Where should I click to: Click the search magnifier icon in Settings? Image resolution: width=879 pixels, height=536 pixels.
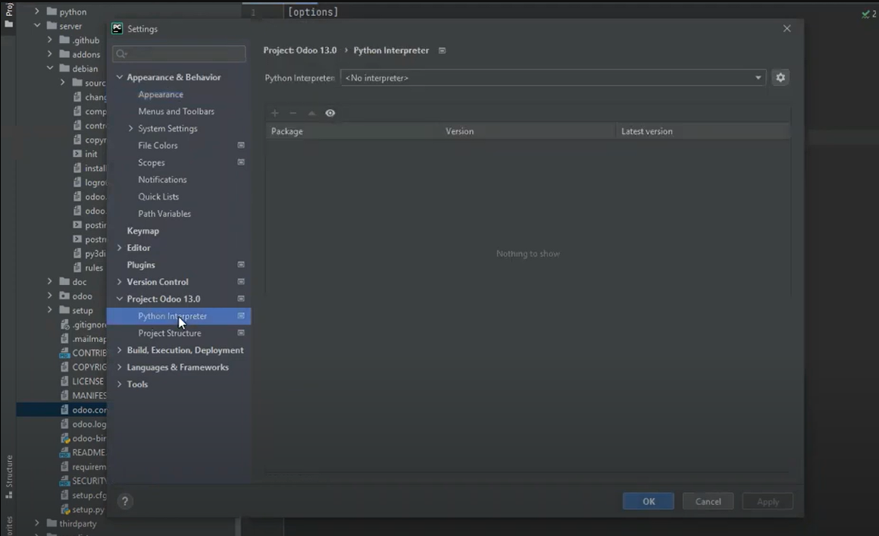pos(122,54)
